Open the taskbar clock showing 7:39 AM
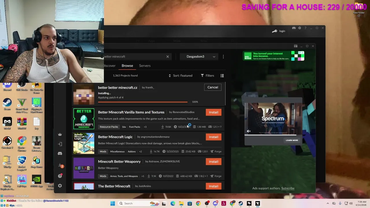 (361, 203)
